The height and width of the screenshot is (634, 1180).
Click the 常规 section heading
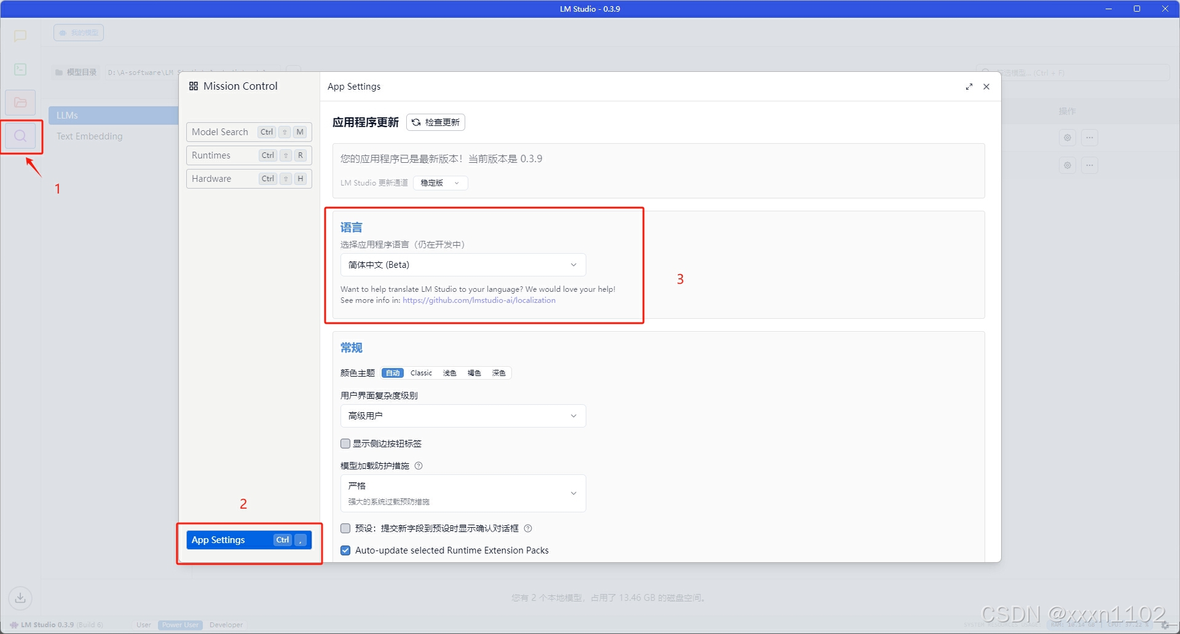[352, 348]
